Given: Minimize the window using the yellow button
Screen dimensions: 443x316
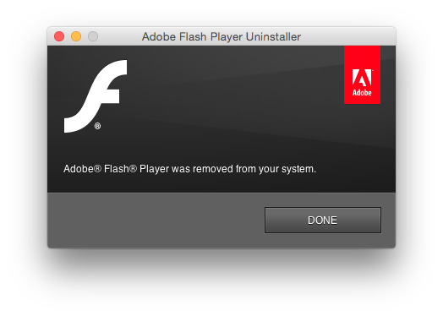Looking at the screenshot, I should click(76, 36).
